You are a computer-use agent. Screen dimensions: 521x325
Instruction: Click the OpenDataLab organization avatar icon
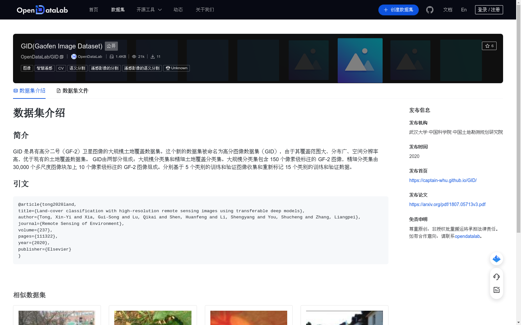[x=73, y=57]
